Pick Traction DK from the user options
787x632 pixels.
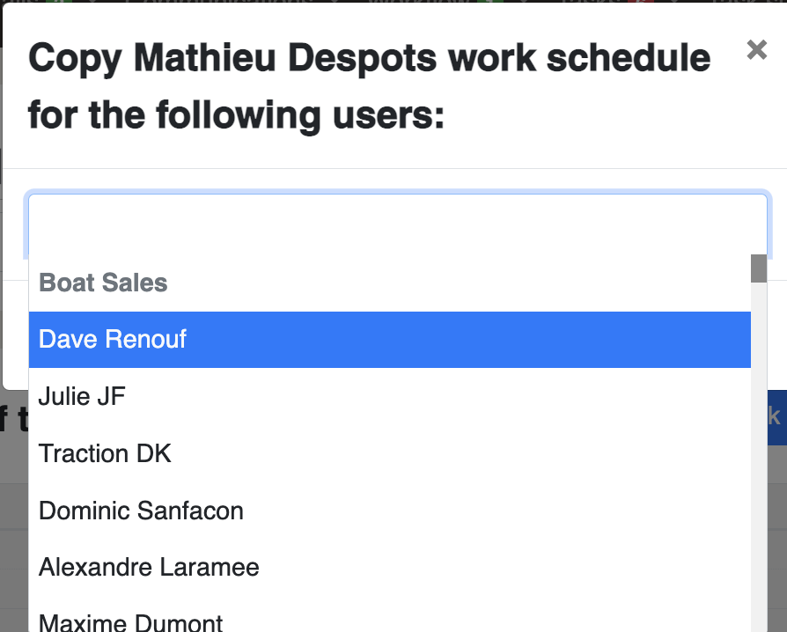point(389,453)
